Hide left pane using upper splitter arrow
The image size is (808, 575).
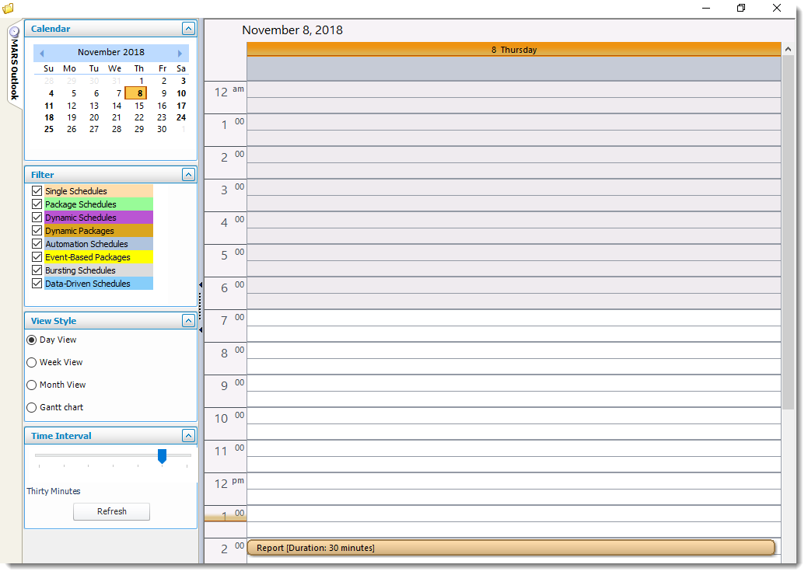[201, 284]
